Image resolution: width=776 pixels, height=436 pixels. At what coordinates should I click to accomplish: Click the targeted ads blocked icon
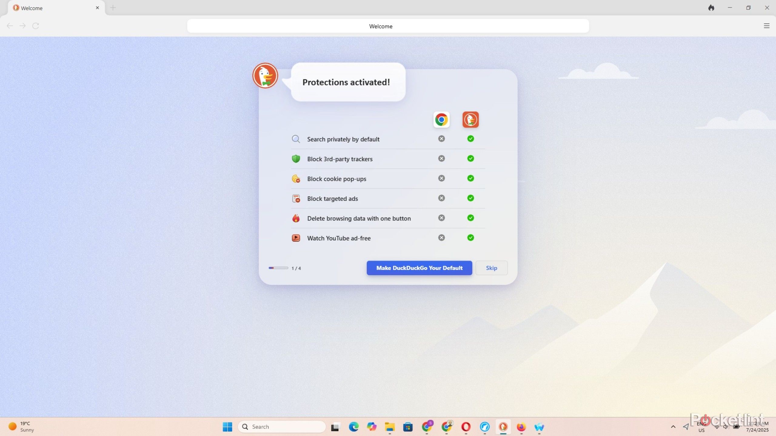pos(296,198)
